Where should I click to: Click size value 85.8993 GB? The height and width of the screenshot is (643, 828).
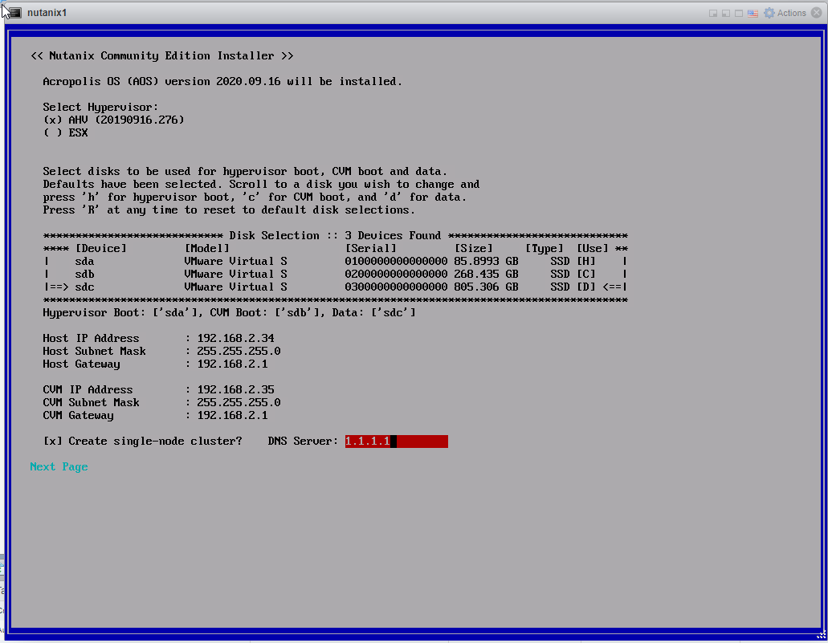click(486, 262)
